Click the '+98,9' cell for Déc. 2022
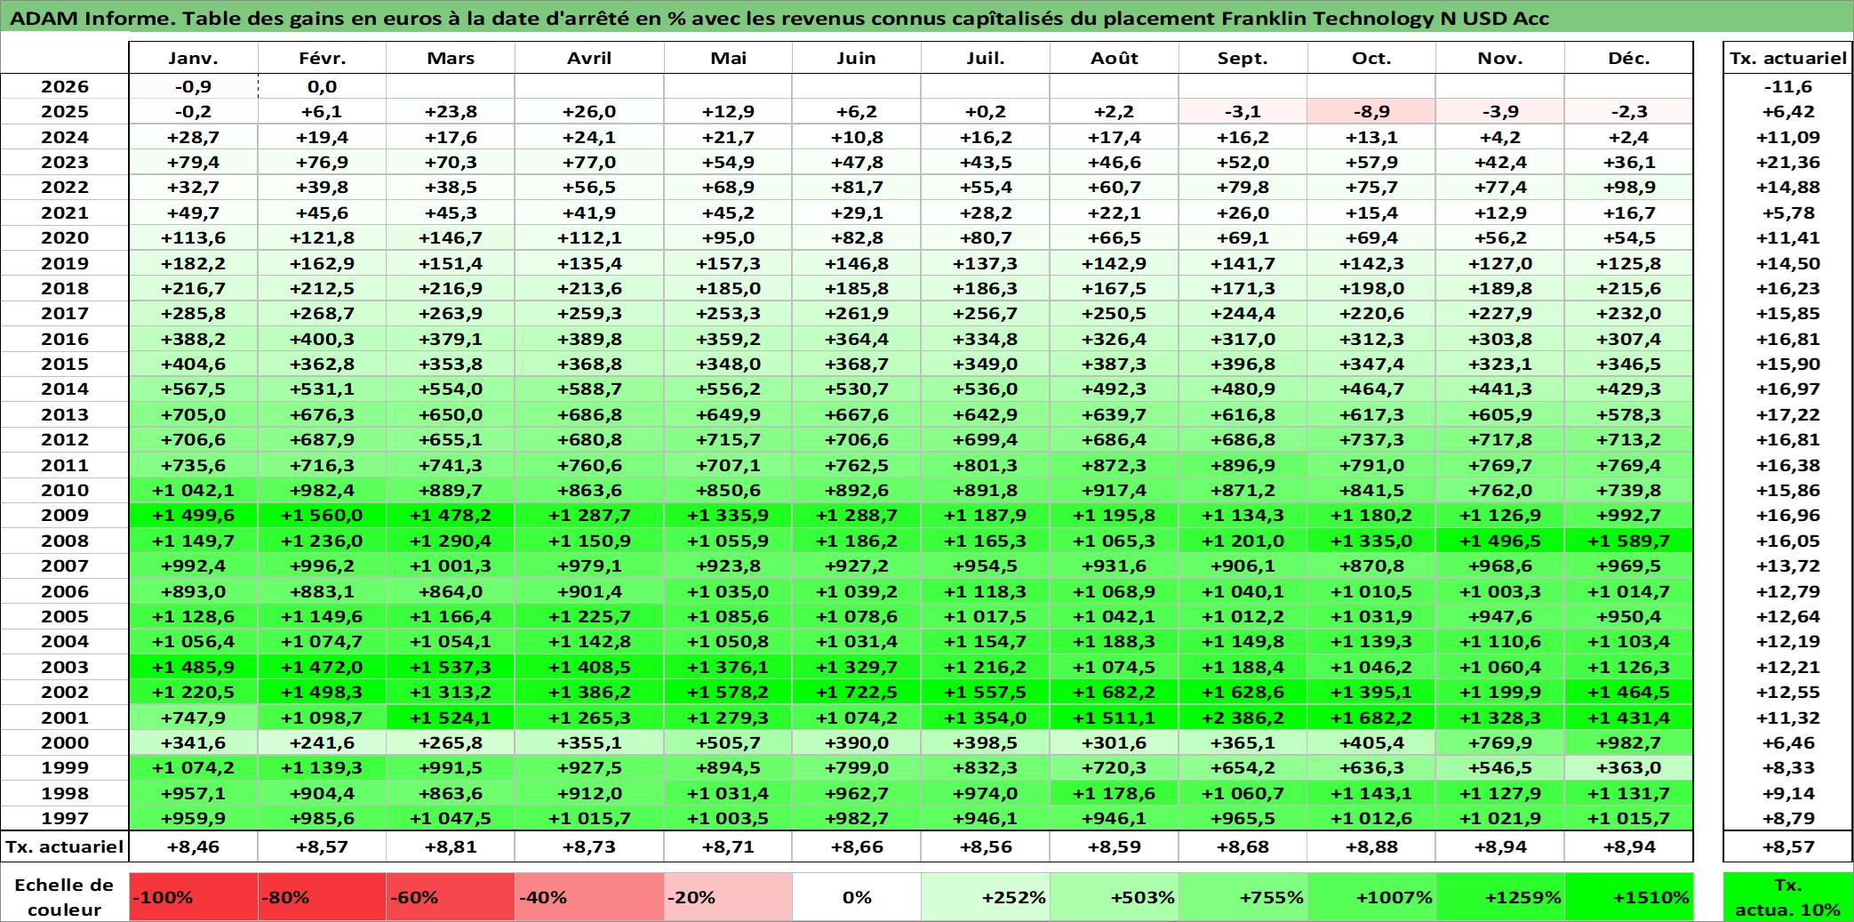 [1629, 187]
